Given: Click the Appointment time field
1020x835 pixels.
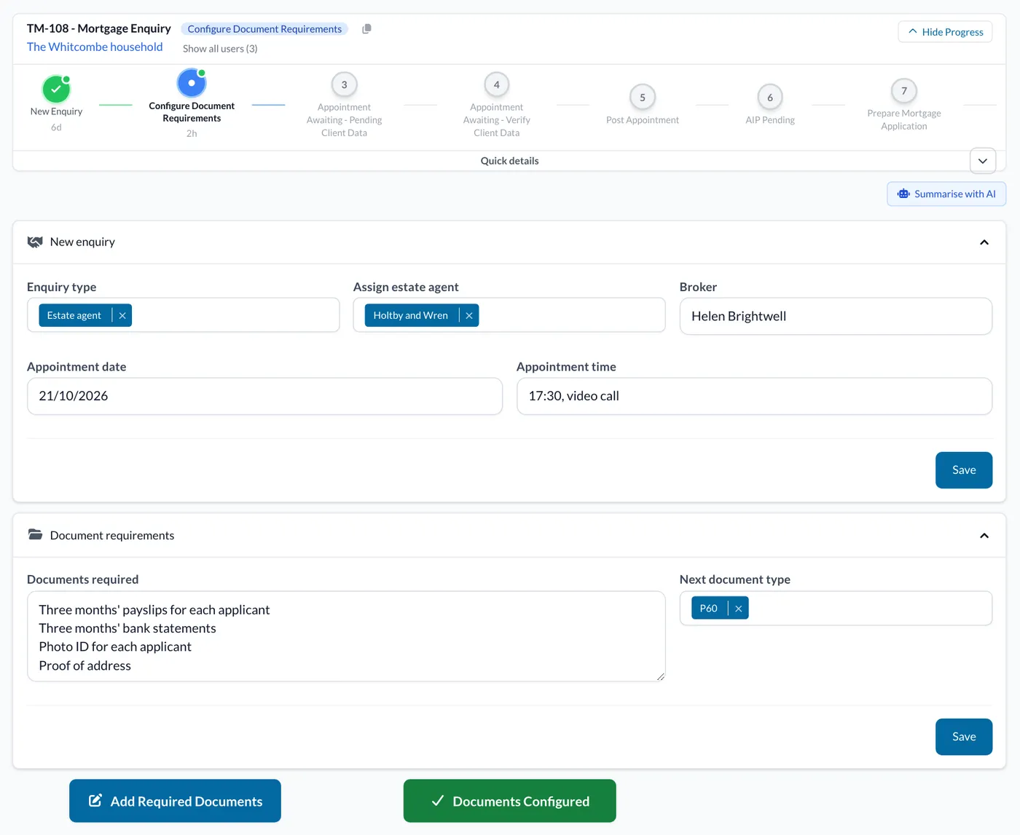Looking at the screenshot, I should (754, 396).
